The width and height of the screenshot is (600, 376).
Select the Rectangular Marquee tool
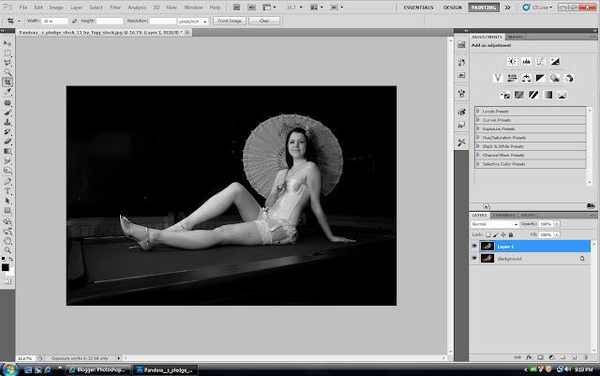7,53
